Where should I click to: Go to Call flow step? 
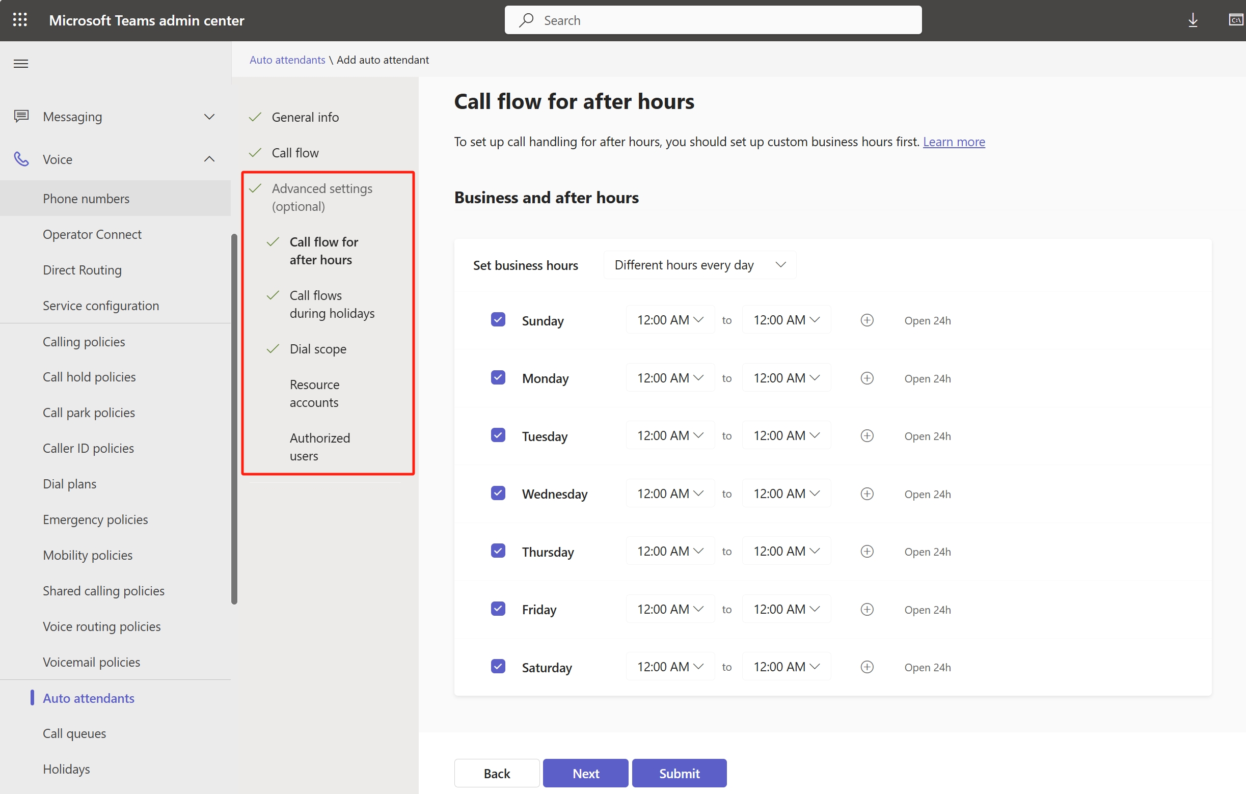[295, 153]
